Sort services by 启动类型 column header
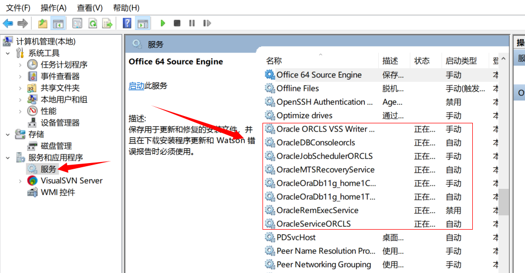The height and width of the screenshot is (273, 525). tap(461, 61)
